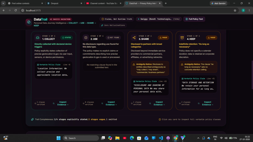Open the Chrome profile avatar
Screen dimensions: 253x142
tap(243, 10)
